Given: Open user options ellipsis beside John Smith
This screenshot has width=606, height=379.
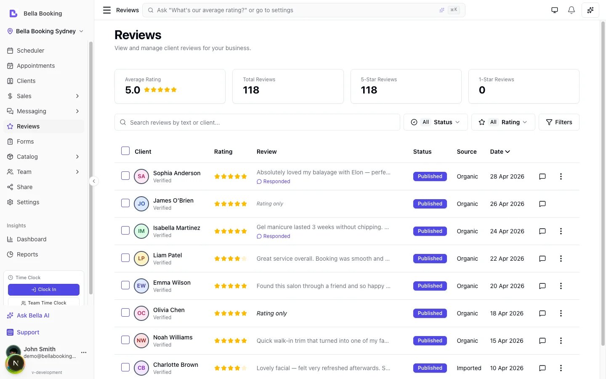Looking at the screenshot, I should click(x=84, y=352).
